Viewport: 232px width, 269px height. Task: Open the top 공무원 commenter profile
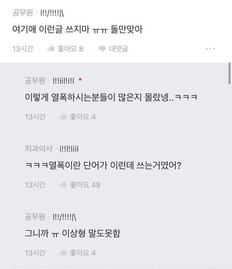click(22, 14)
